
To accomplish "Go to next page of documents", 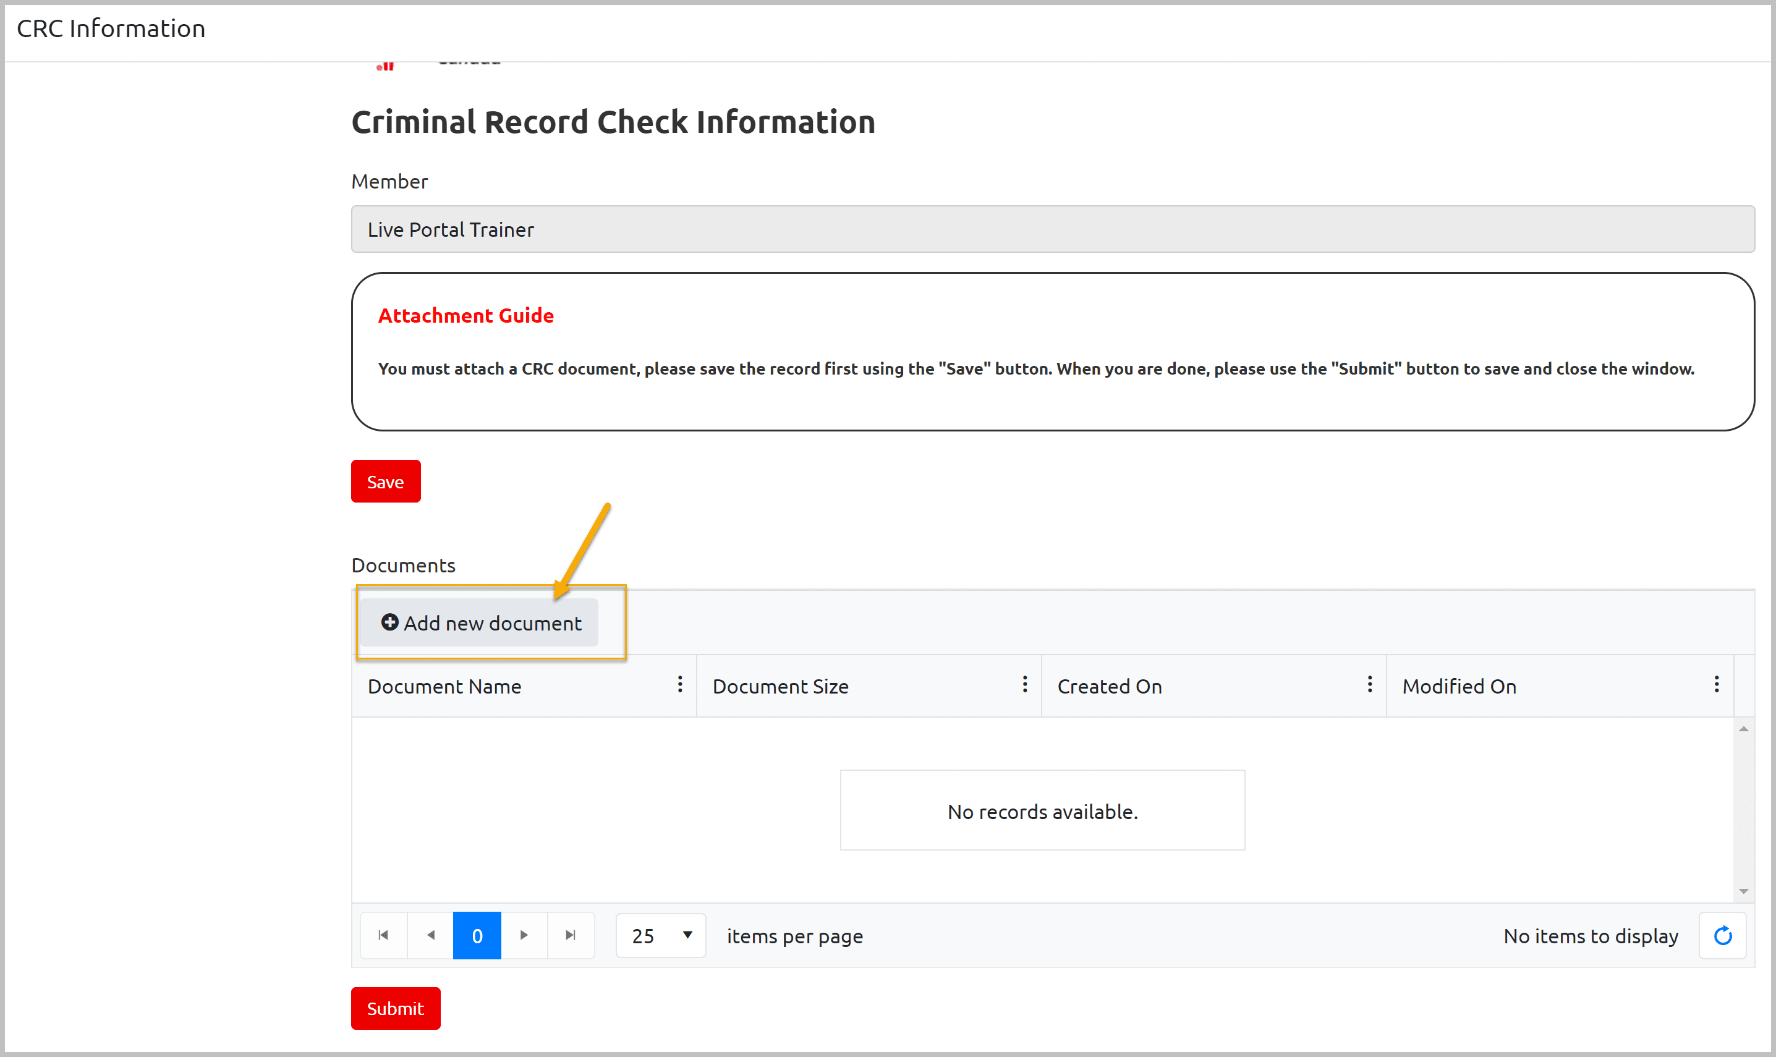I will (x=524, y=935).
